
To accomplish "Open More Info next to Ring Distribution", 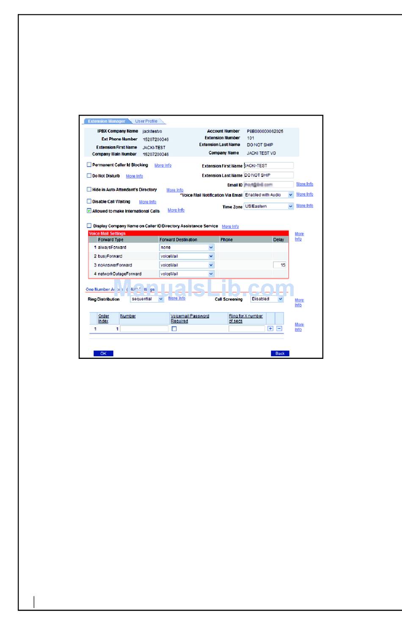I will 177,298.
